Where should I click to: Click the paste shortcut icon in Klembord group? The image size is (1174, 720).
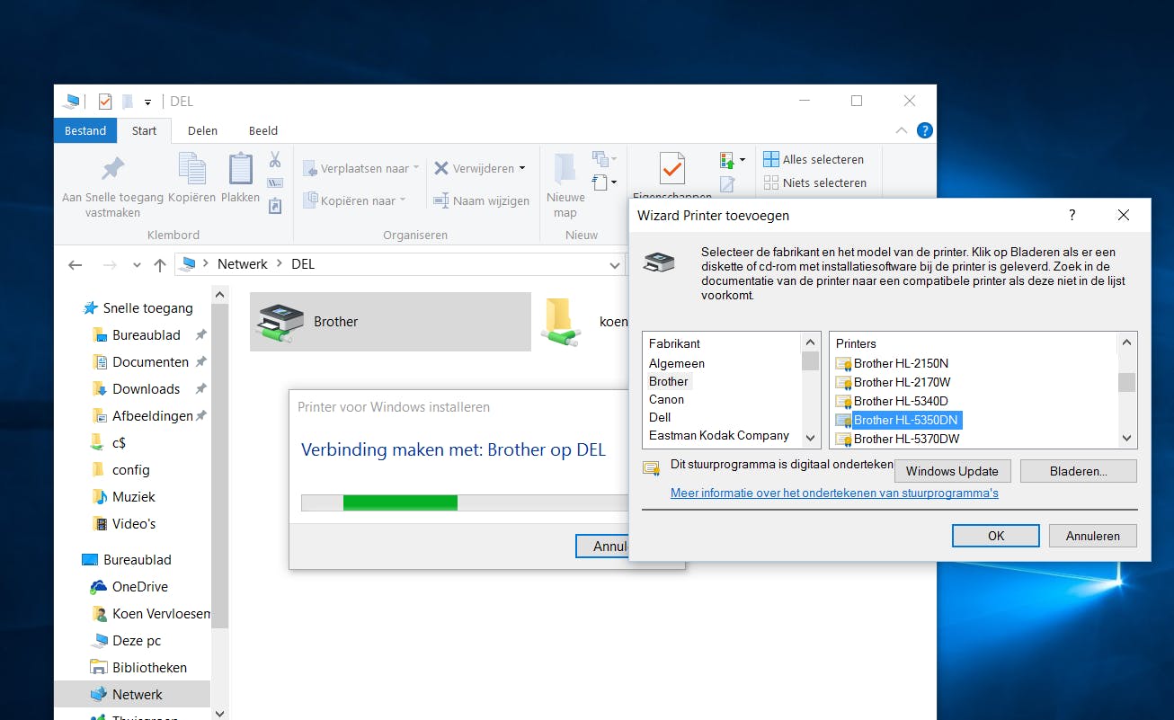pyautogui.click(x=275, y=206)
